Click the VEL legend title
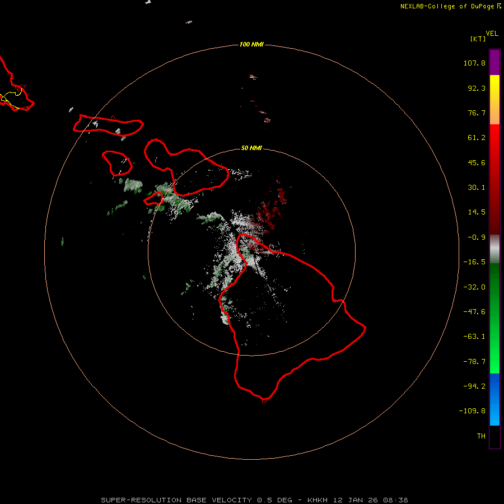Viewport: 504px width, 504px height. coord(492,34)
